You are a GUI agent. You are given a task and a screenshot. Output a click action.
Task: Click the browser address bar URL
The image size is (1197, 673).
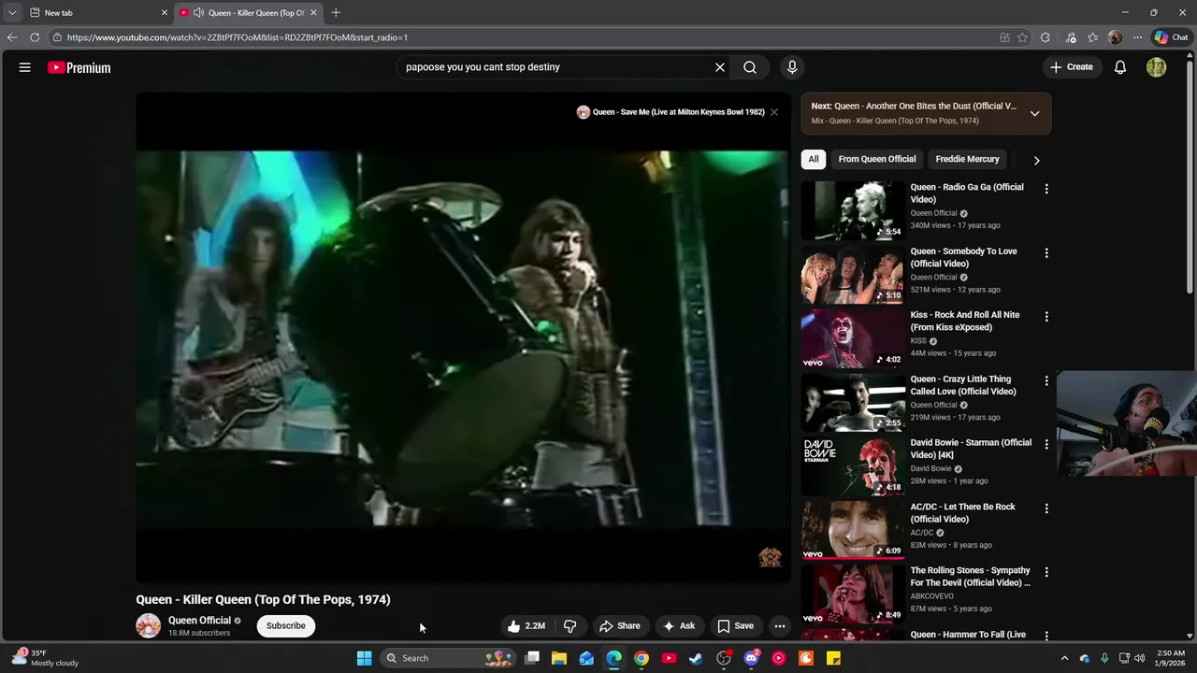click(237, 37)
